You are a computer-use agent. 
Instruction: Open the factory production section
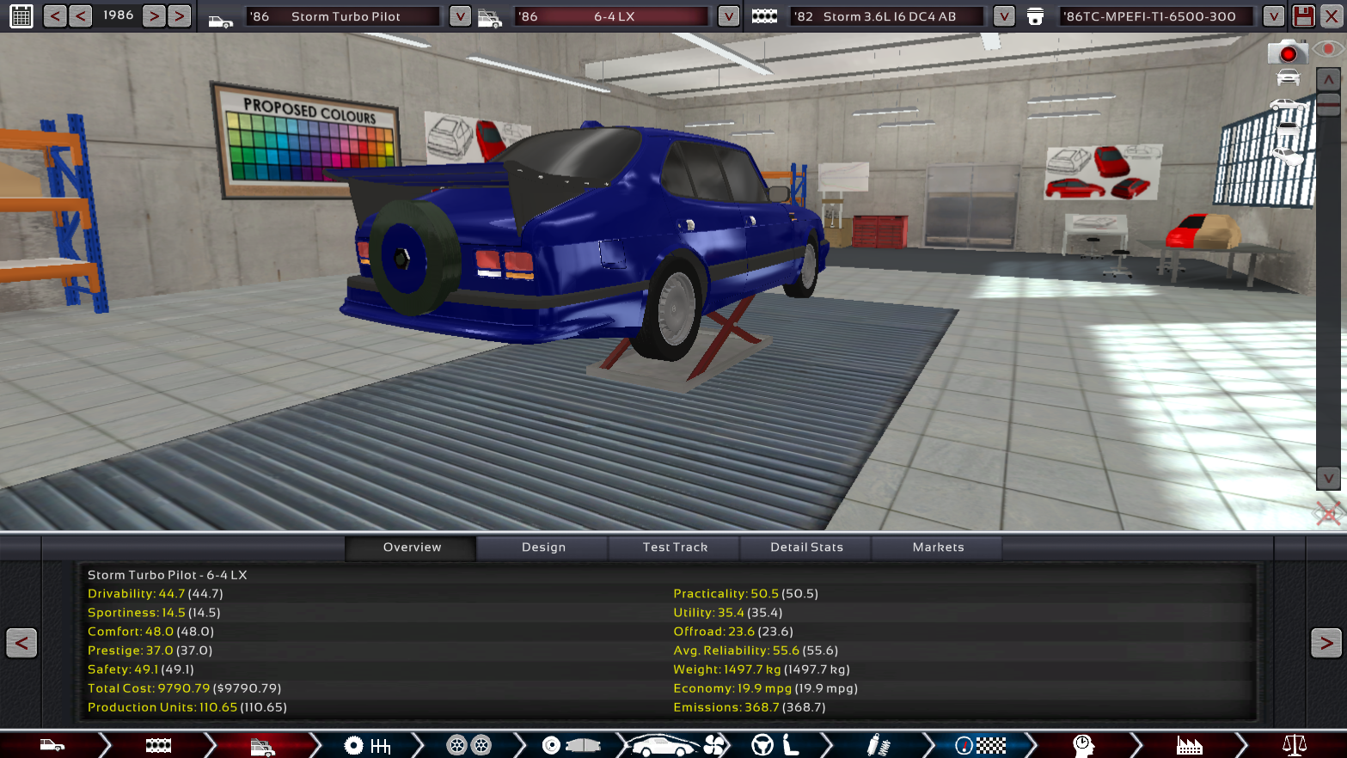(1190, 745)
